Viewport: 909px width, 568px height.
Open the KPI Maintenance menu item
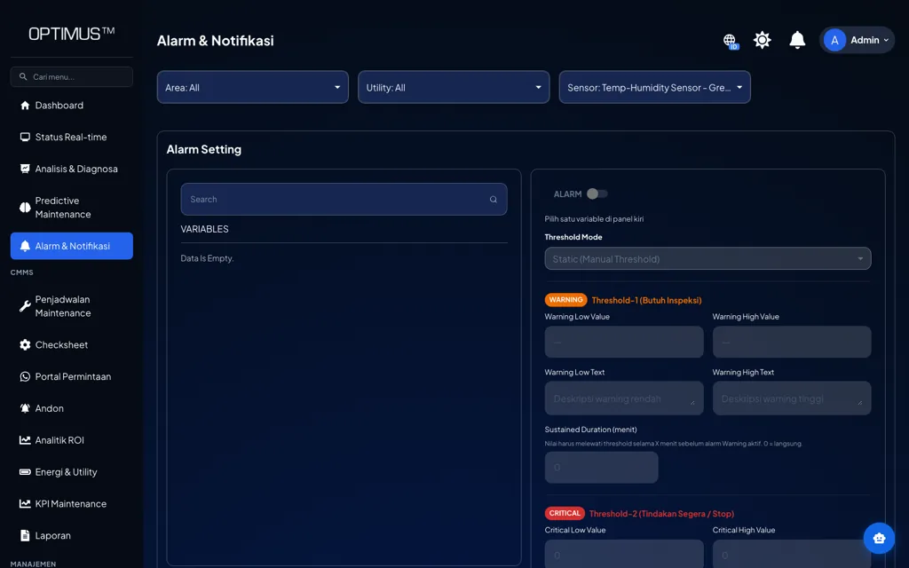pos(71,504)
